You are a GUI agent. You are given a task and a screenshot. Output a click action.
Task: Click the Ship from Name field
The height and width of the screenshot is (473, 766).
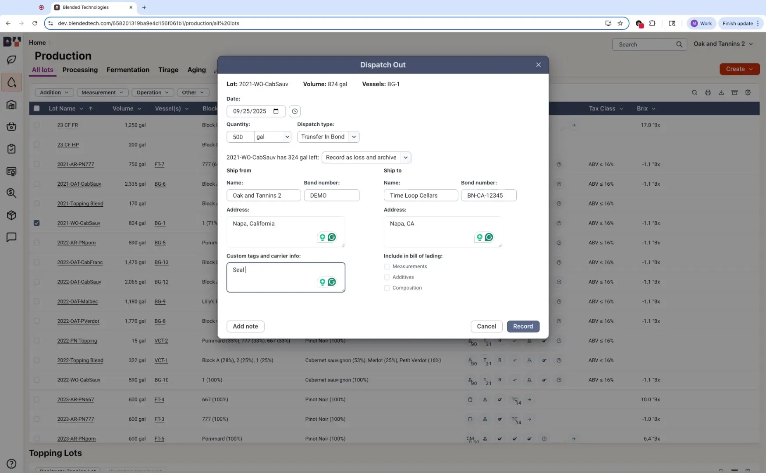point(263,195)
